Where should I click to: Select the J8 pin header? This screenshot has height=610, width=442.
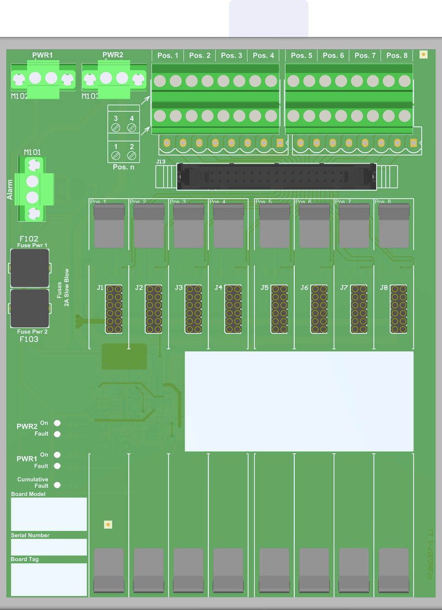[x=398, y=309]
